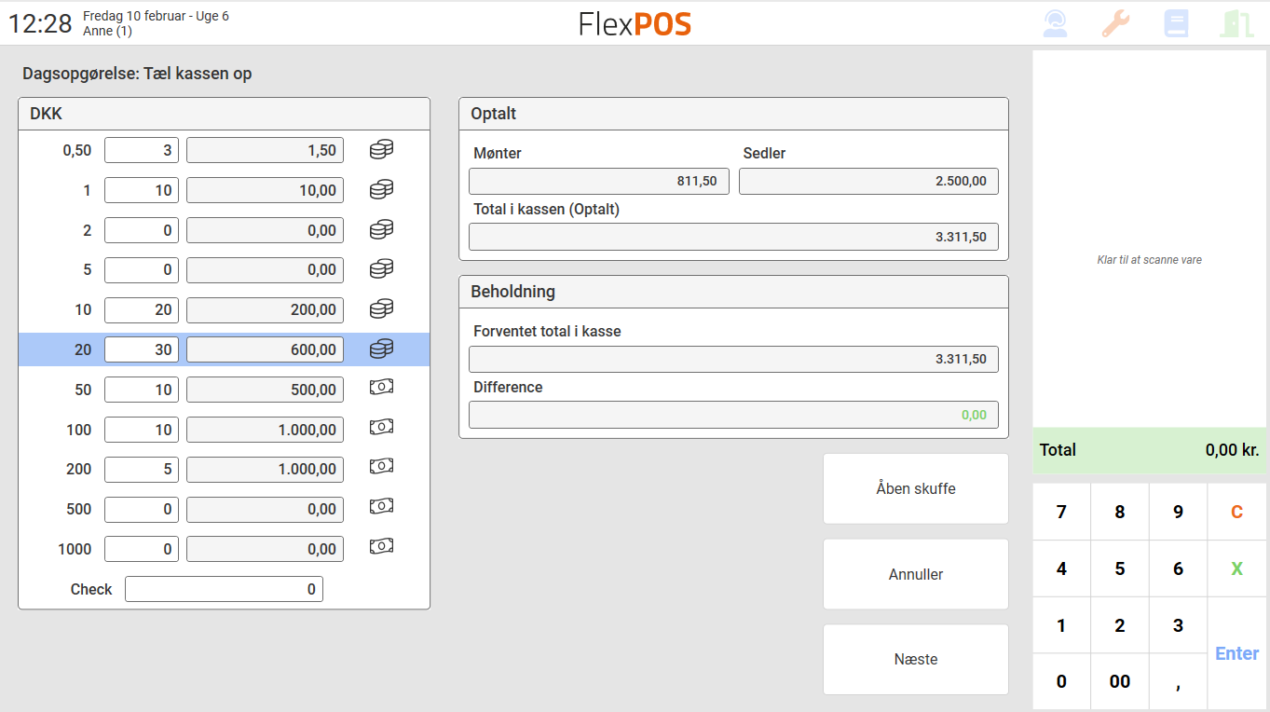The image size is (1270, 712).
Task: Open settings via the orange wrench icon
Action: pyautogui.click(x=1116, y=22)
